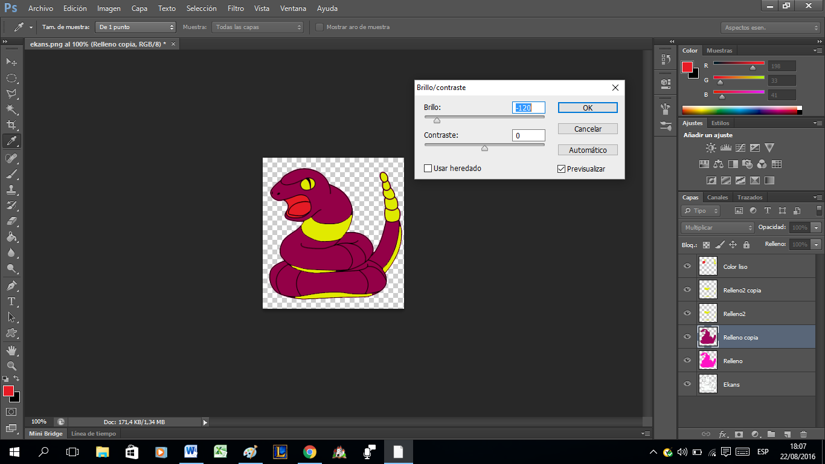Open the Capa menu
This screenshot has height=464, width=825.
tap(140, 8)
